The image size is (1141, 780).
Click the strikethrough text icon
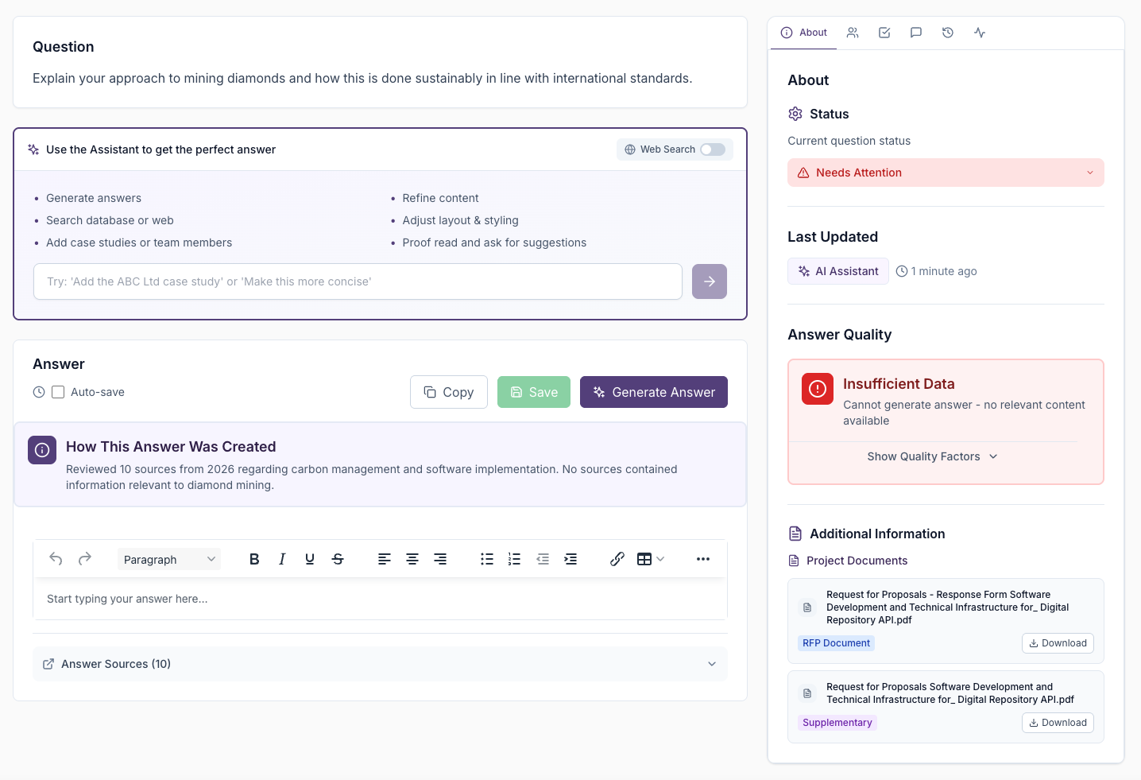338,559
